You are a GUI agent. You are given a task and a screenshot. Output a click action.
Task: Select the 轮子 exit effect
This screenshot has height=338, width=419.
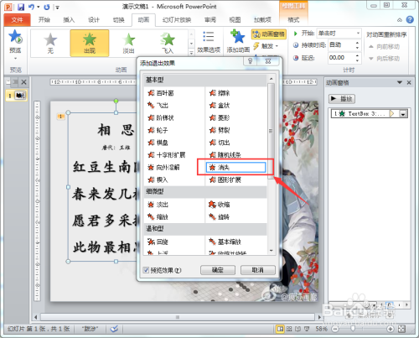[x=158, y=130]
